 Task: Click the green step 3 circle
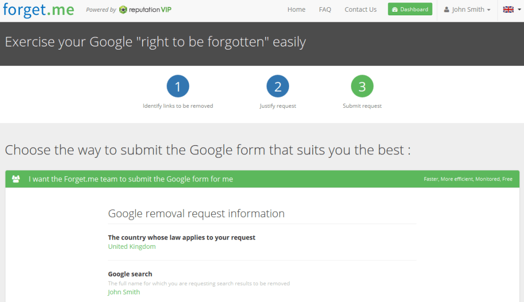point(362,86)
